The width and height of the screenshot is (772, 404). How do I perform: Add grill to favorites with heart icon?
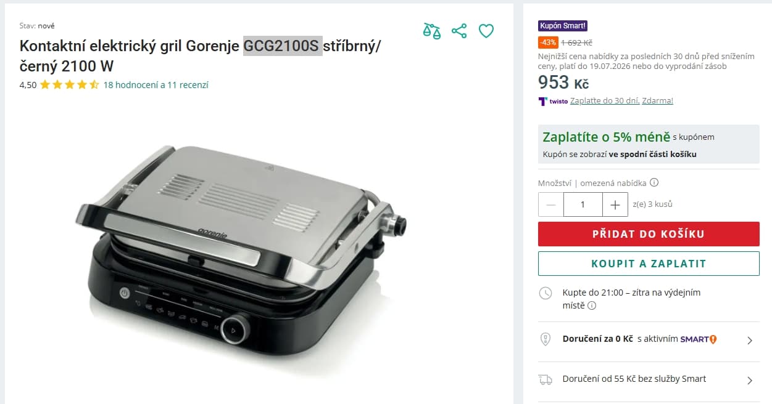click(x=486, y=31)
